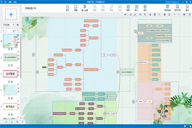The width and height of the screenshot is (192, 128).
Task: Open the 帮助 menu
Action: click(15, 2)
